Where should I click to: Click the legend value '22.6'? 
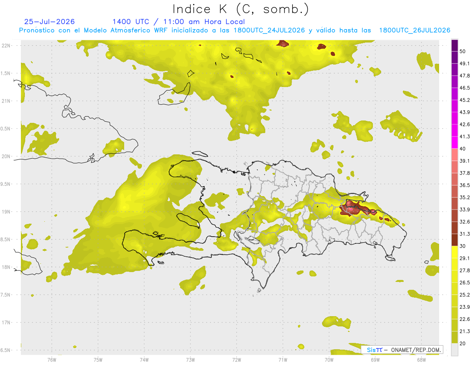(465, 319)
